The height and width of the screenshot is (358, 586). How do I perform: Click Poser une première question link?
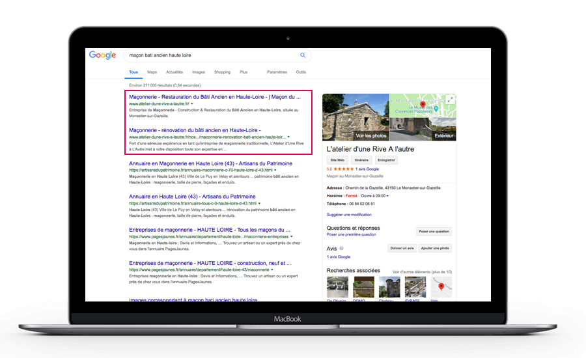352,235
